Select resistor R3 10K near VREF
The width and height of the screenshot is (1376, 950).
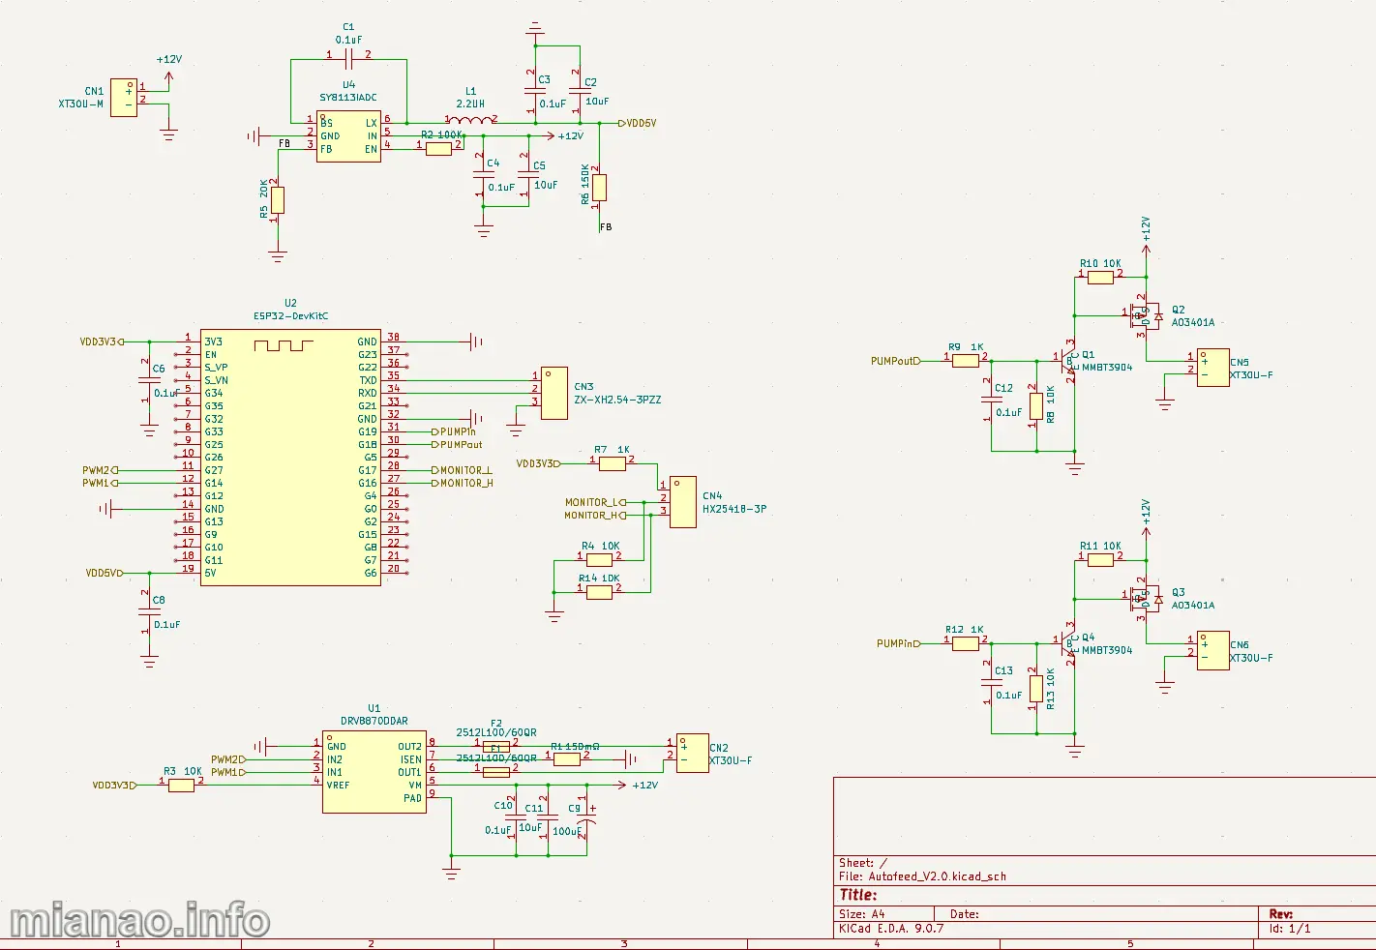pyautogui.click(x=182, y=786)
